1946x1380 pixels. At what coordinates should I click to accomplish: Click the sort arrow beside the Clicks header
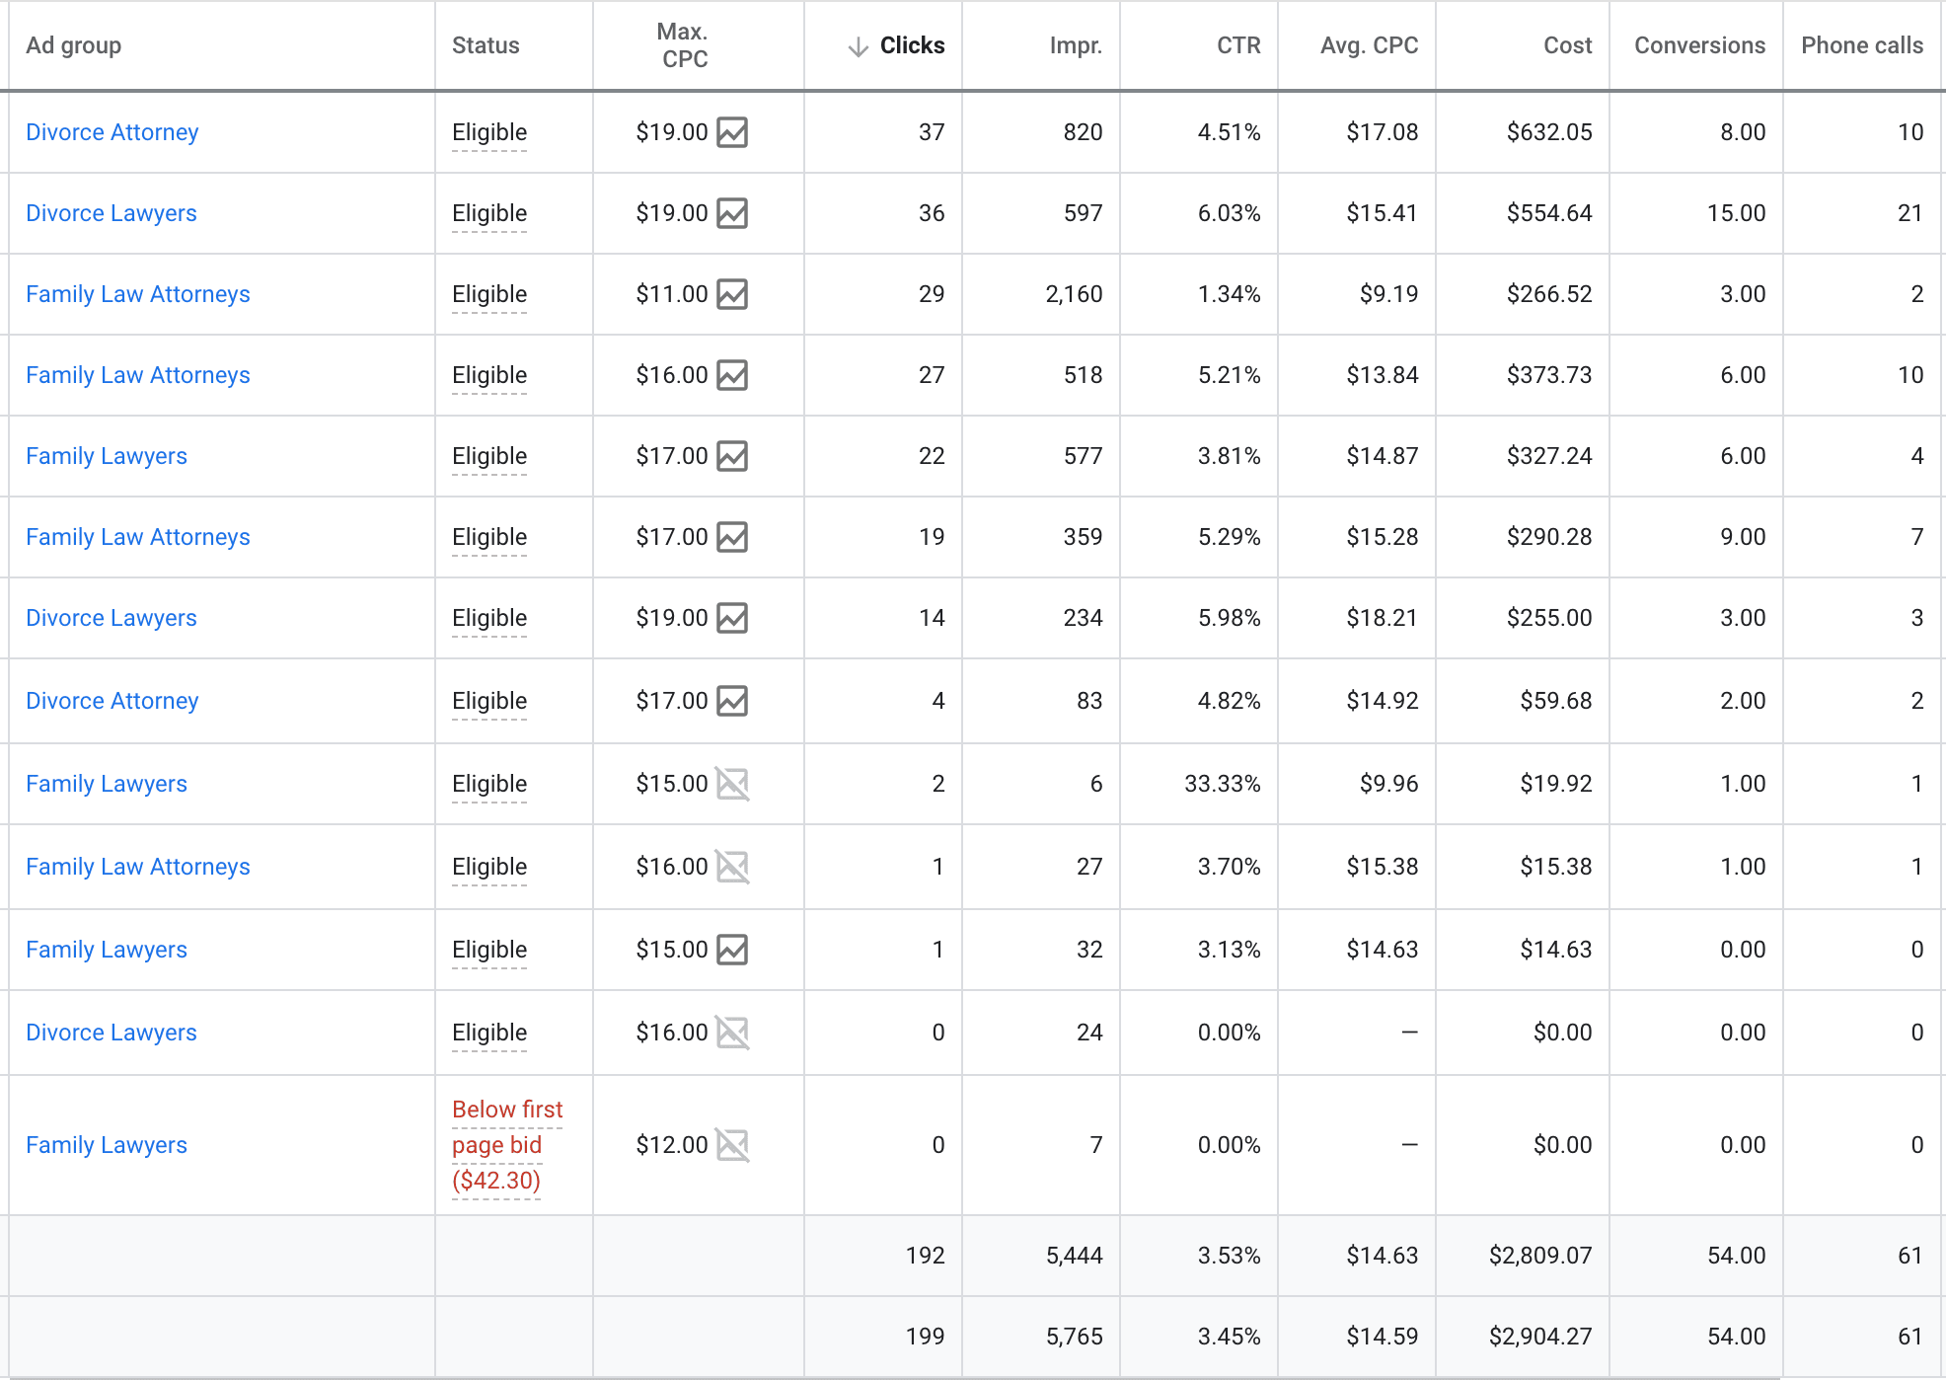(x=859, y=46)
